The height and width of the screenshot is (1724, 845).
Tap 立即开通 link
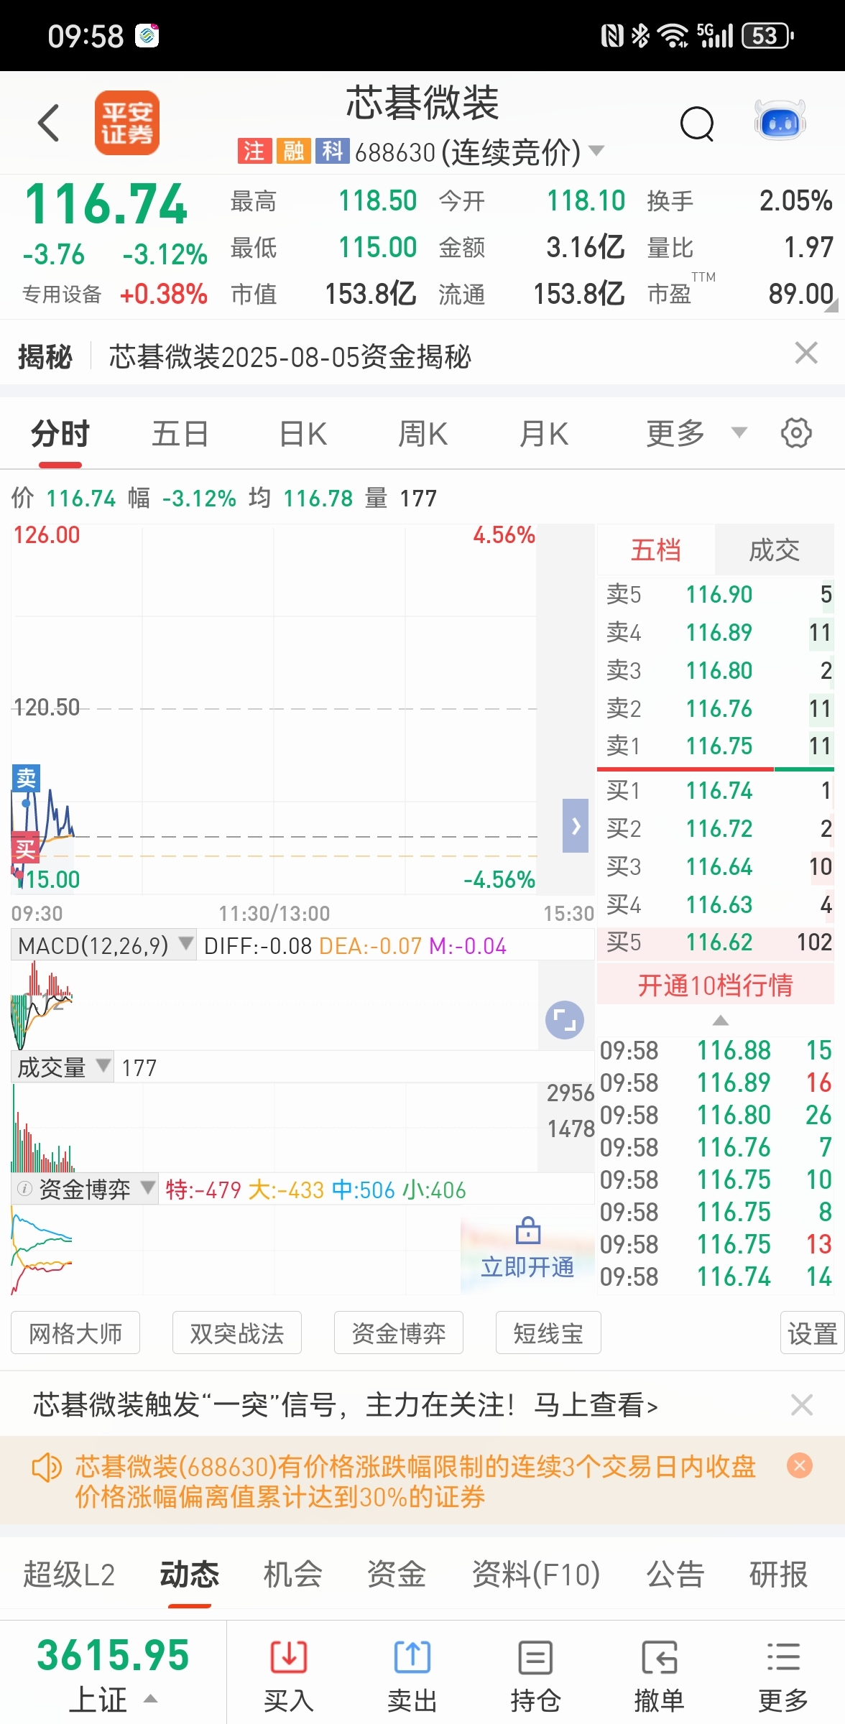[x=528, y=1266]
